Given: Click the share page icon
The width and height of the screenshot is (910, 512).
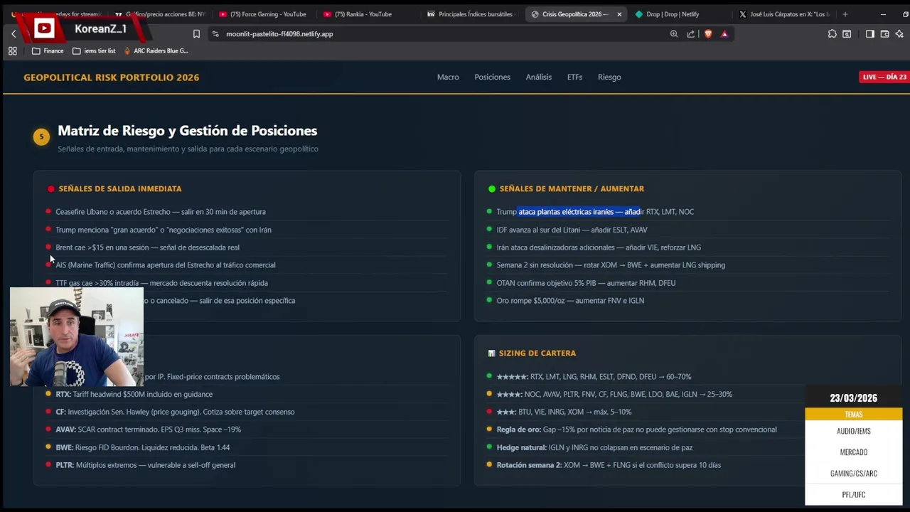Looking at the screenshot, I should [x=690, y=33].
